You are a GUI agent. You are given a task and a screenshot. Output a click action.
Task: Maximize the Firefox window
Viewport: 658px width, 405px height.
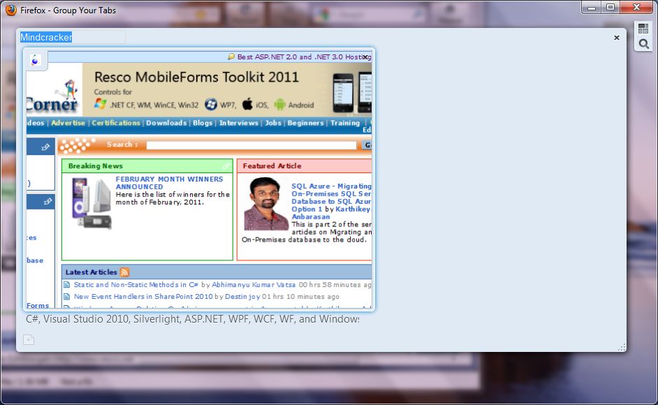pos(611,7)
